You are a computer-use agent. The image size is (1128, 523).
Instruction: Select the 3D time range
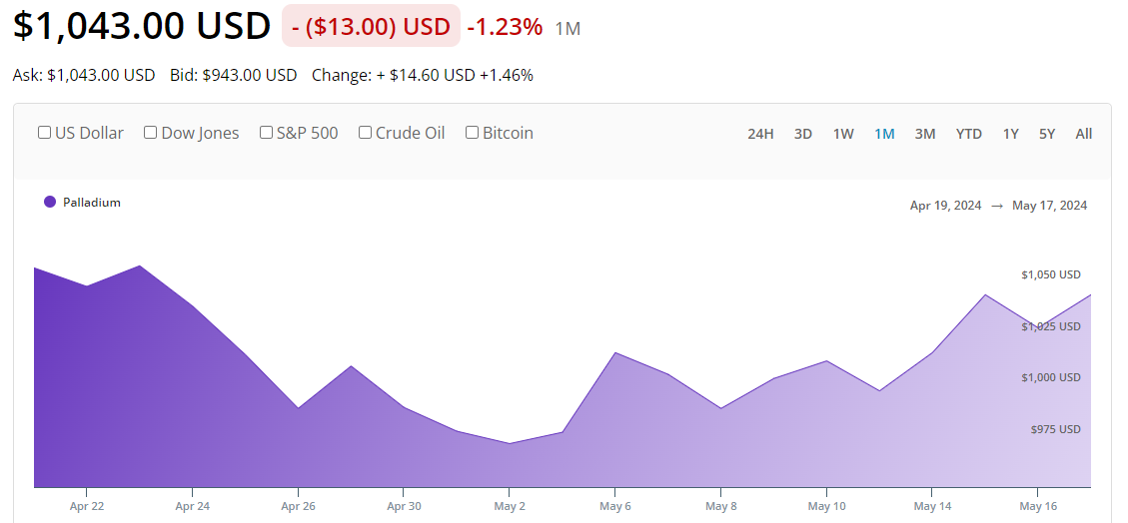[x=803, y=134]
